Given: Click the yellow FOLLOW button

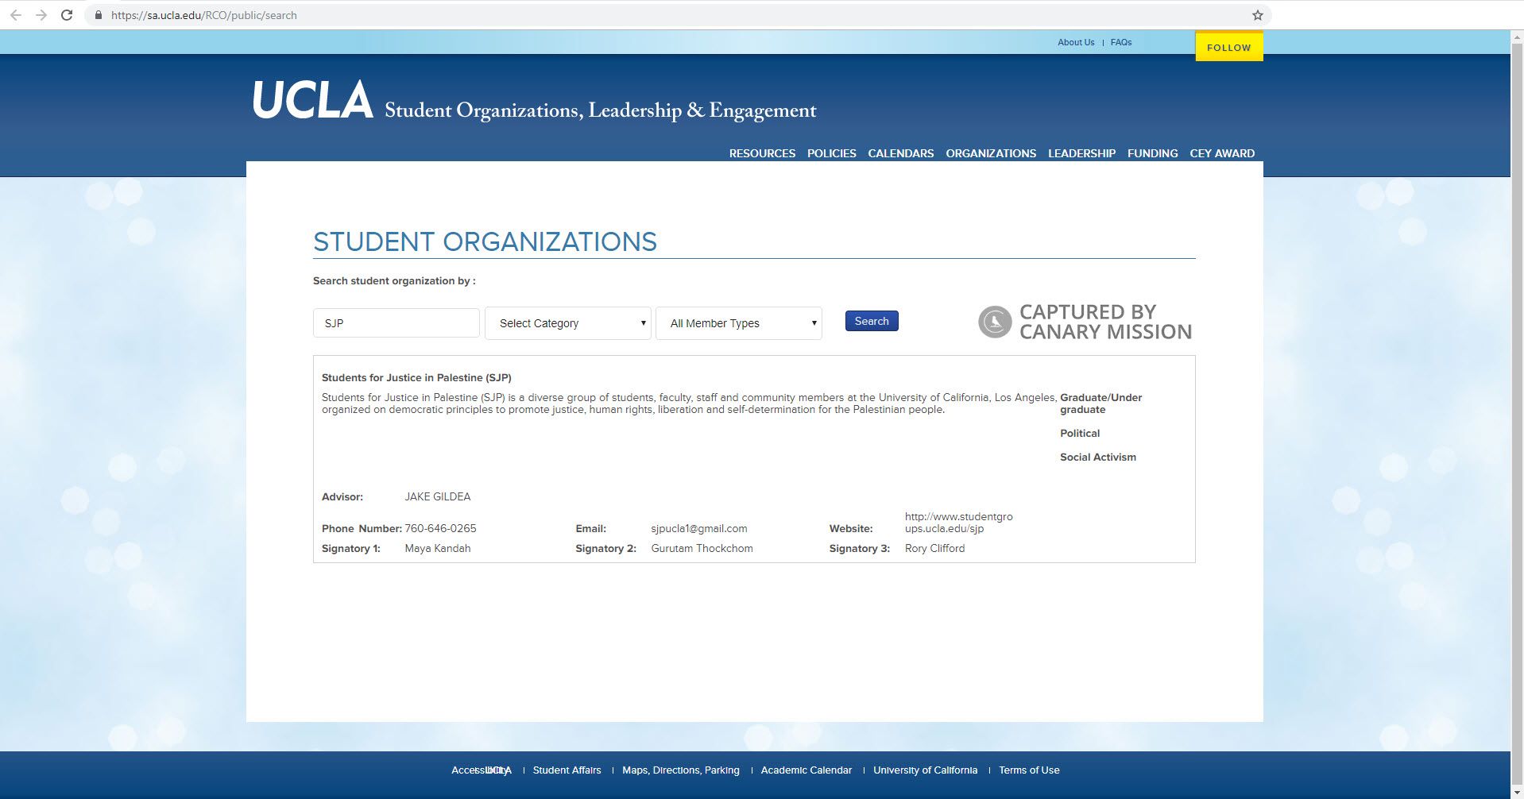Looking at the screenshot, I should click(x=1228, y=48).
